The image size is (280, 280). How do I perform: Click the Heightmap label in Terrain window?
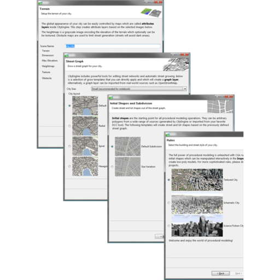48,66
